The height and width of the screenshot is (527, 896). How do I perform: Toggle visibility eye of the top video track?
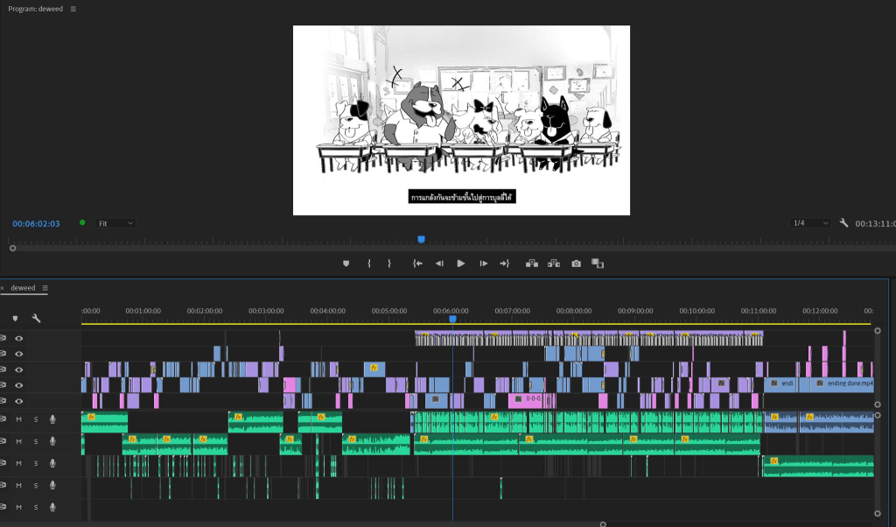18,338
